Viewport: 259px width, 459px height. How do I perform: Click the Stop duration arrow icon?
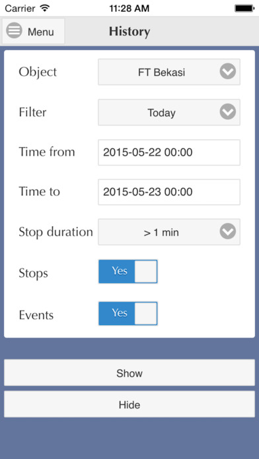pyautogui.click(x=228, y=231)
